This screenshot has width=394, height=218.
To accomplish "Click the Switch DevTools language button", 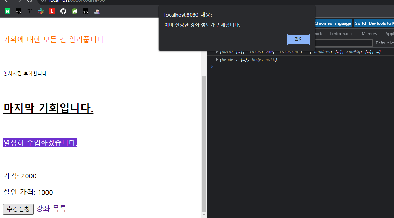I will click(374, 23).
